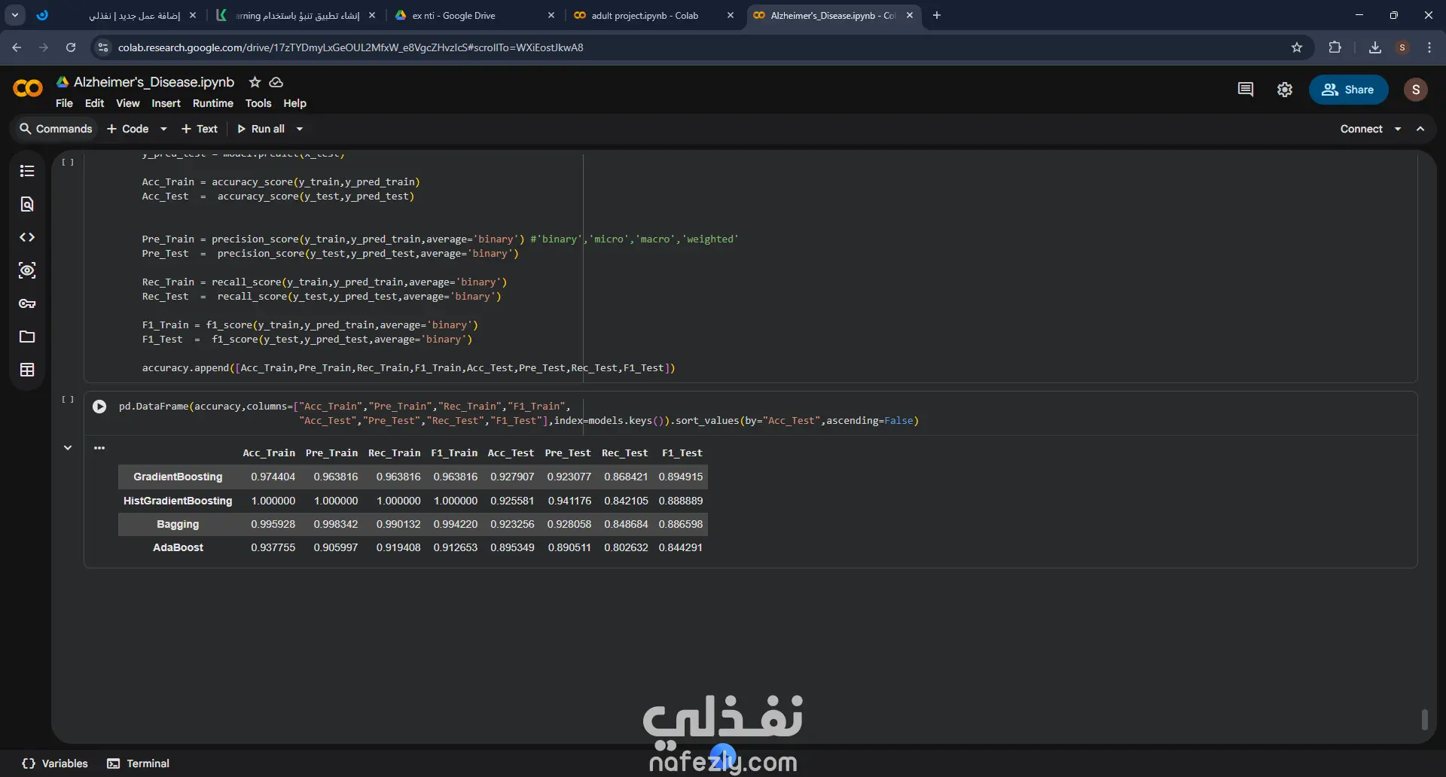Open the Variables inspector eye icon in sidebar
This screenshot has width=1446, height=777.
click(27, 270)
